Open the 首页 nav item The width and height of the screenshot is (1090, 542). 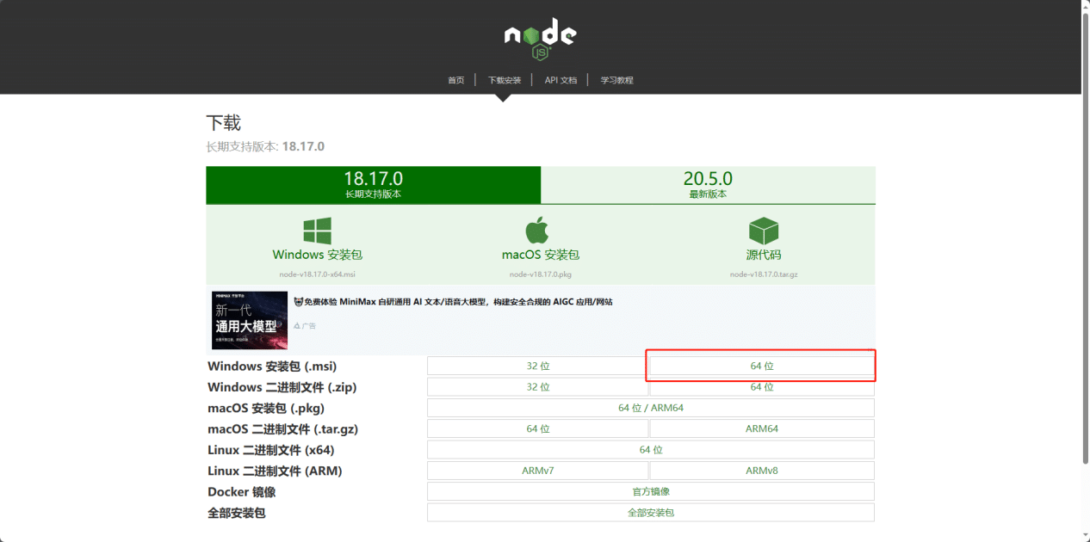[455, 80]
